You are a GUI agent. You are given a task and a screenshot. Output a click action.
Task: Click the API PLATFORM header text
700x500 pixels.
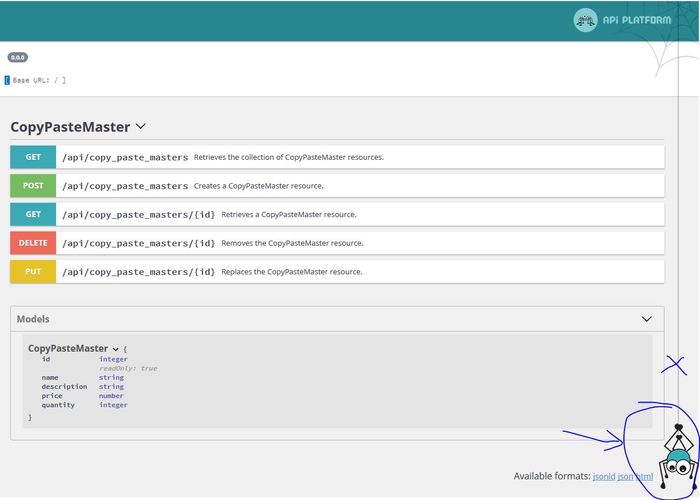click(x=636, y=21)
